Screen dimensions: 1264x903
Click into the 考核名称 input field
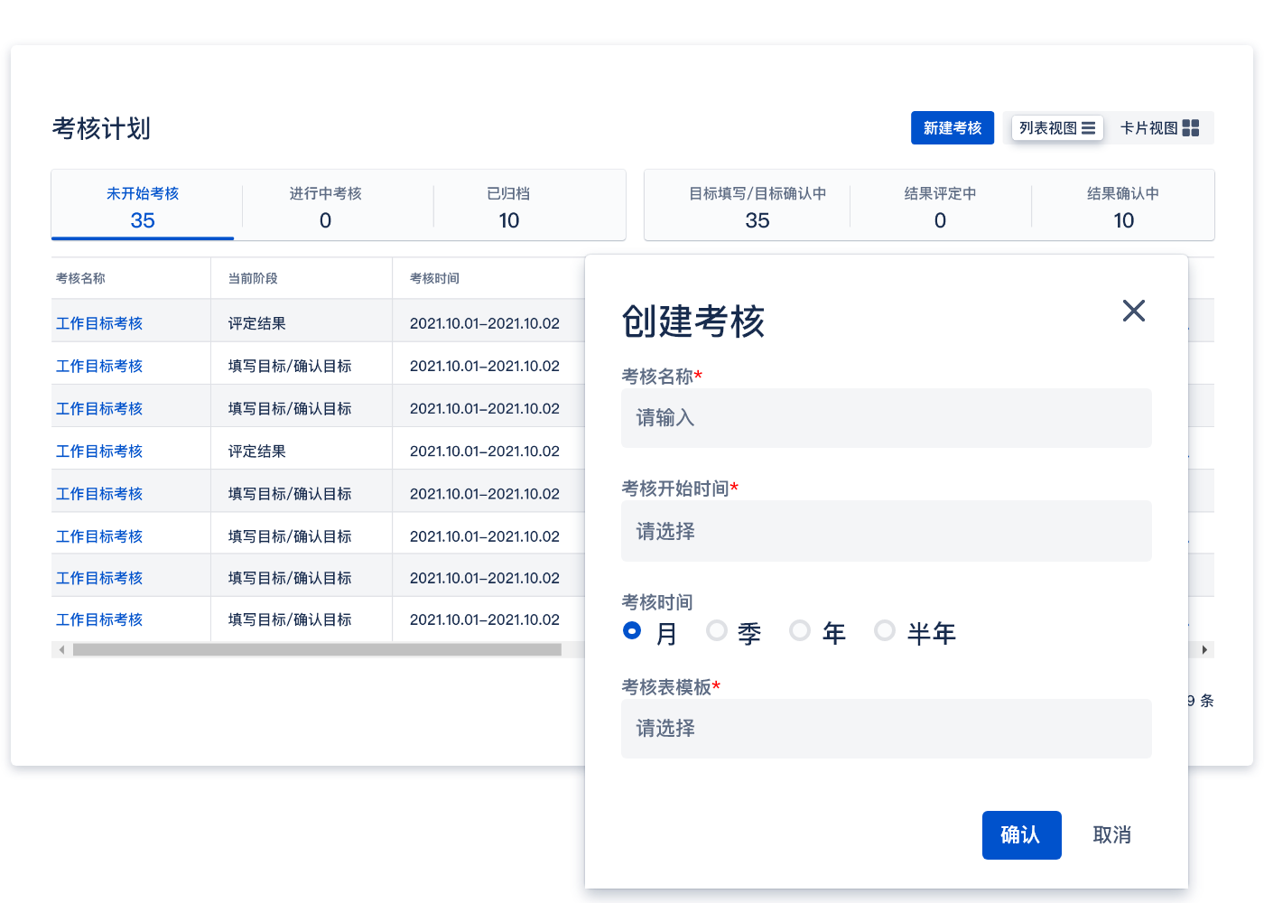(x=886, y=418)
